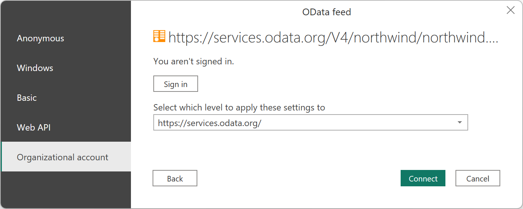Close the OData feed dialog
This screenshot has width=523, height=209.
510,10
